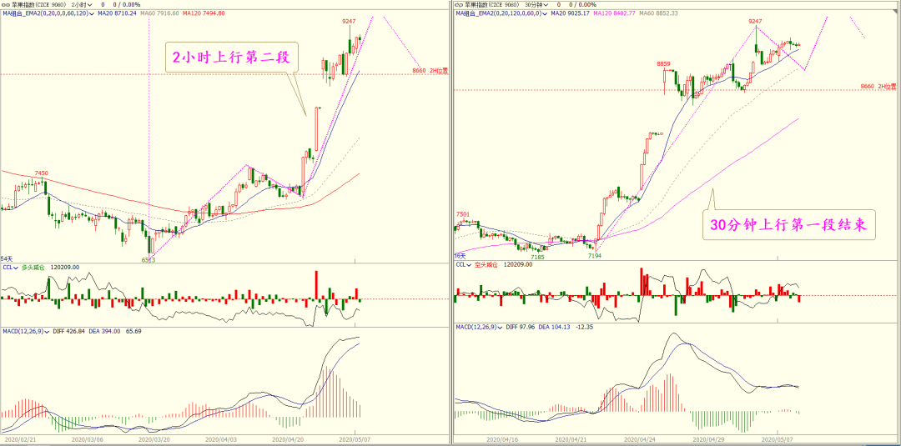
Task: Click the 7501 price label in right chart
Action: pos(462,214)
